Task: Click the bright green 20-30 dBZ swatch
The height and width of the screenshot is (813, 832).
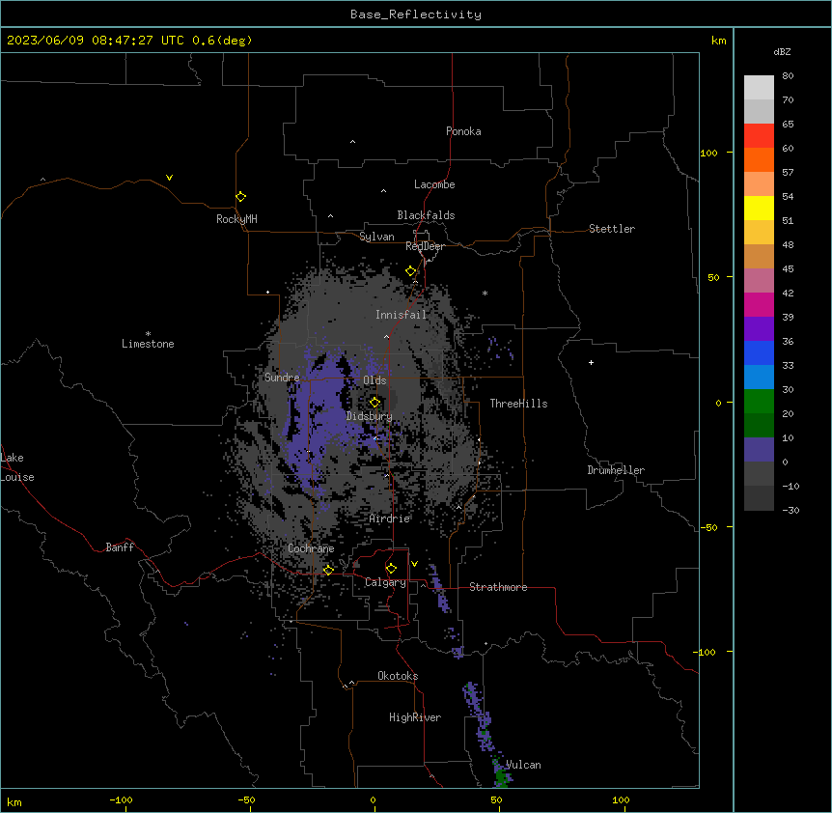Action: [759, 402]
